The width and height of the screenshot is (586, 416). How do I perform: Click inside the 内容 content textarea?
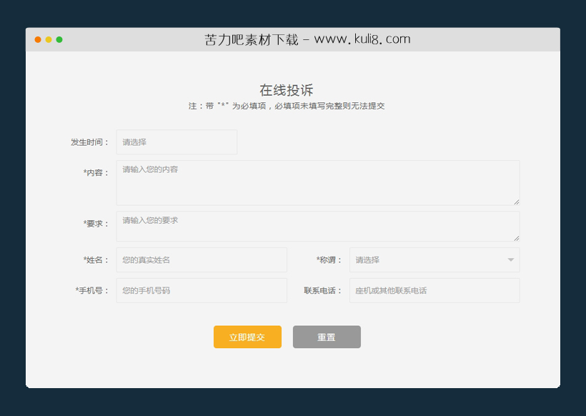(x=317, y=182)
